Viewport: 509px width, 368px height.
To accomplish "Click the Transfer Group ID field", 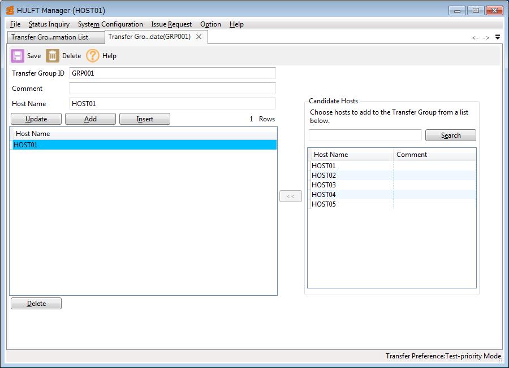I will [172, 73].
